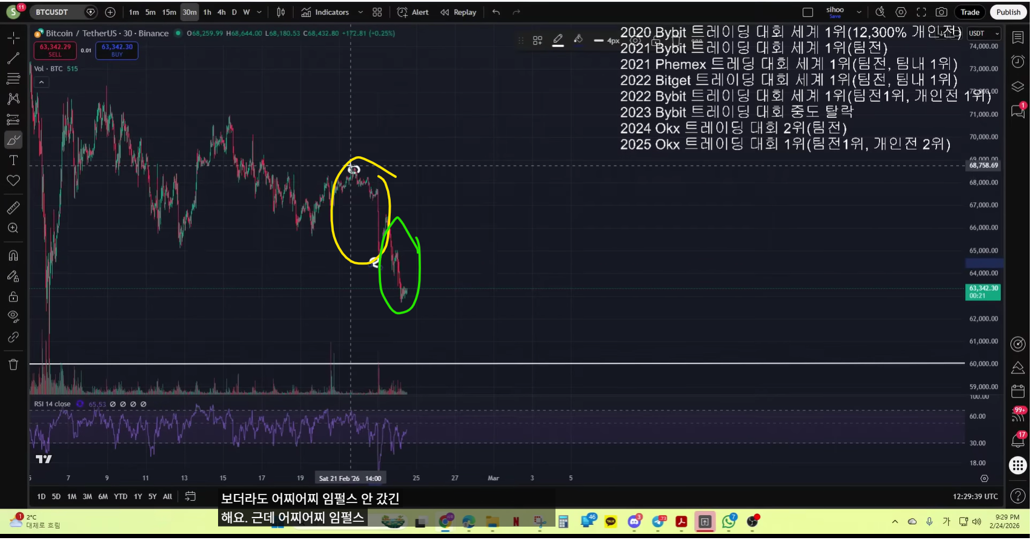The width and height of the screenshot is (1031, 546).
Task: Open the brush toolbar templates grid icon
Action: (x=537, y=41)
